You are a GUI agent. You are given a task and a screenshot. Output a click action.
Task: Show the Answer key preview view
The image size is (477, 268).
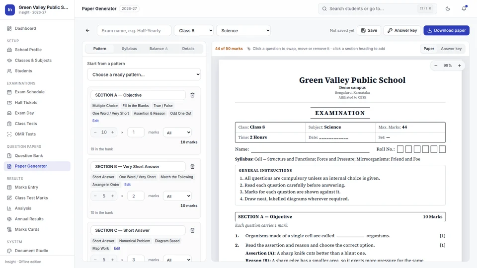451,49
